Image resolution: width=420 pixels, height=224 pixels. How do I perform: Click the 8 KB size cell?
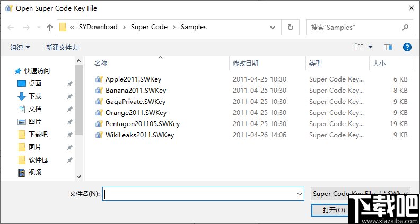[x=400, y=91]
